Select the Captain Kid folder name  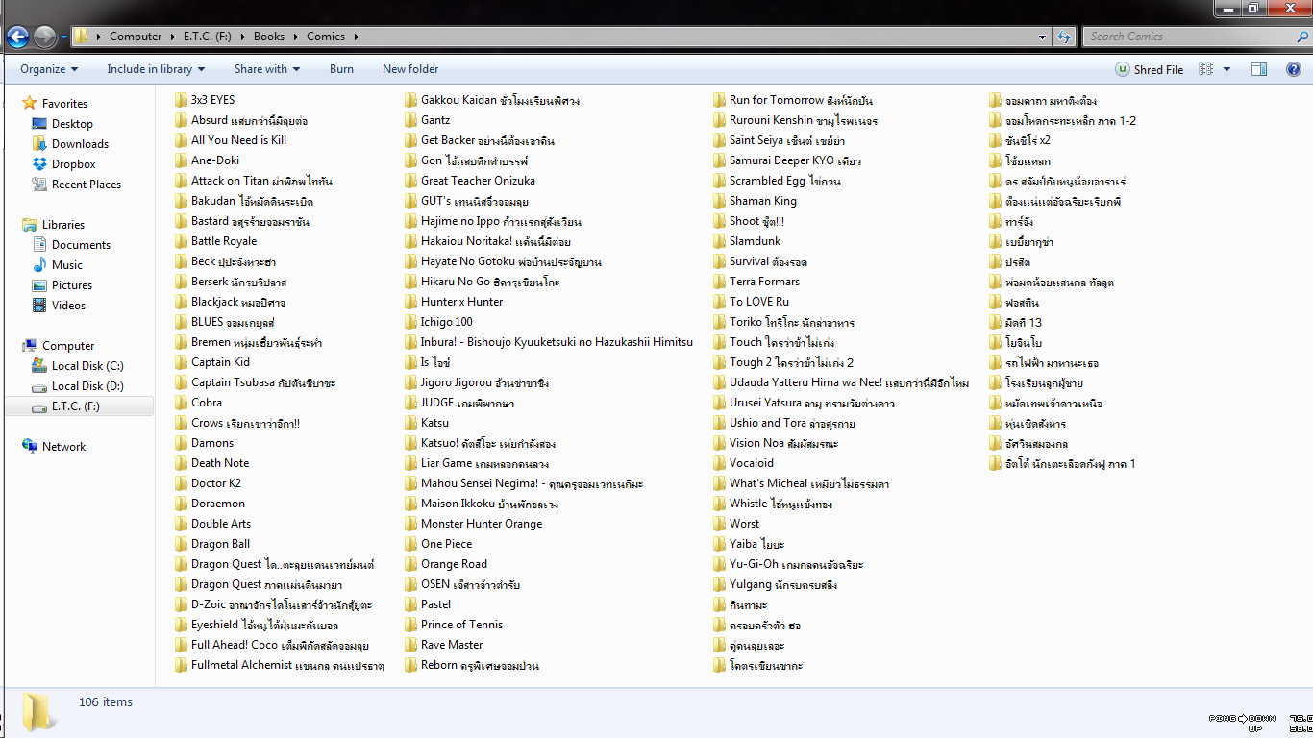[x=220, y=362]
